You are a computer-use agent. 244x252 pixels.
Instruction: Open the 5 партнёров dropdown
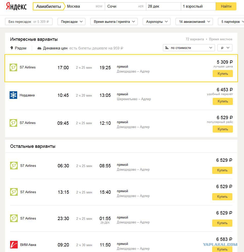[x=231, y=22]
